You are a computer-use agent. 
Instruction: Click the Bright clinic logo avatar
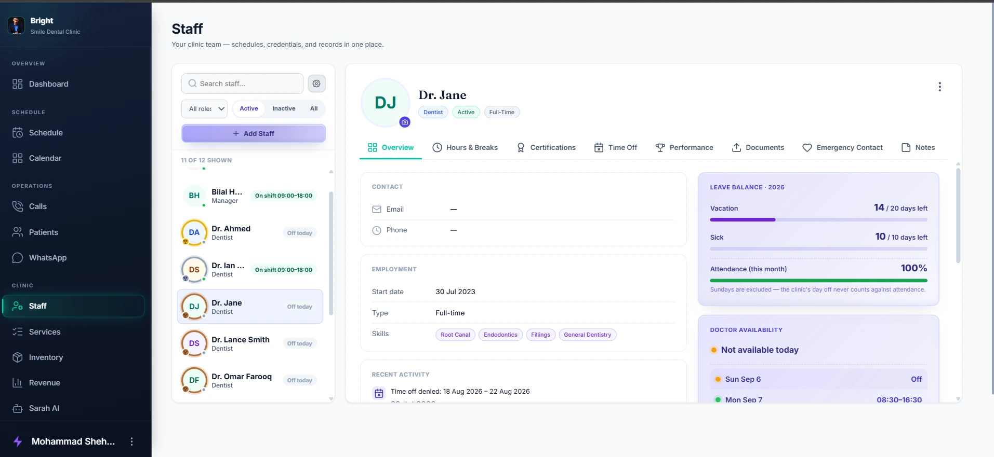pyautogui.click(x=16, y=25)
